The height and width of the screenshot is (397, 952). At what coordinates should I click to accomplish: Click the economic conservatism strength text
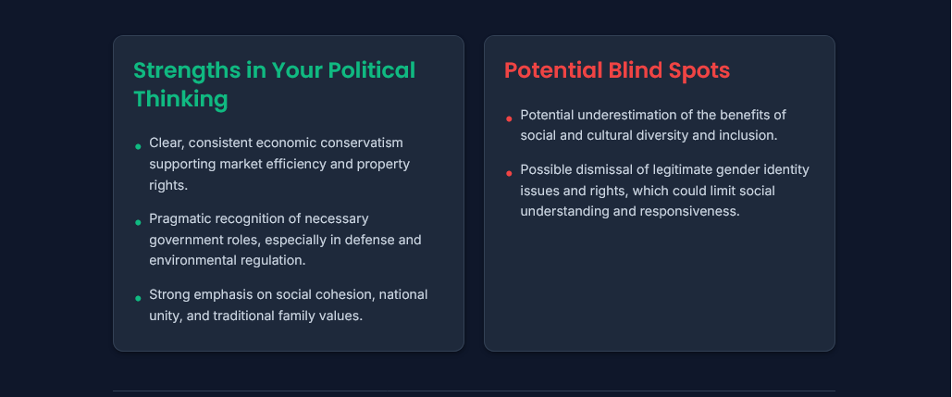point(279,164)
